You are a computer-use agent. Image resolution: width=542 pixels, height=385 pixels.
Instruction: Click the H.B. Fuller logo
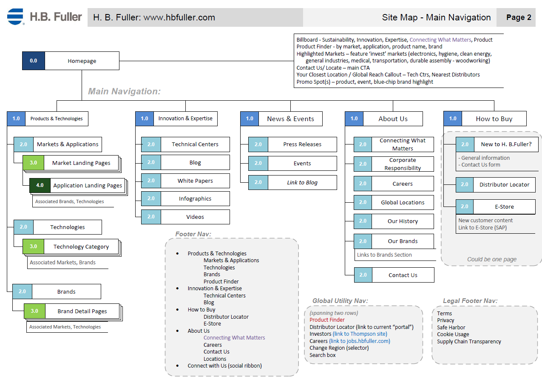(x=45, y=17)
